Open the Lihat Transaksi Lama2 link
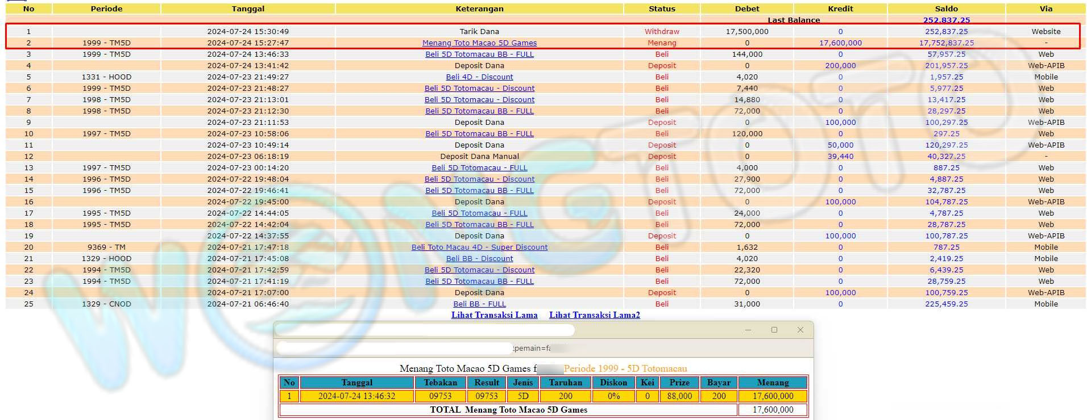 tap(594, 315)
